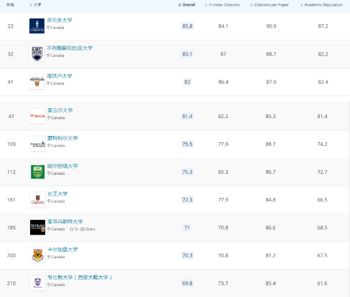Click the University of Toronto logo

[x=37, y=26]
